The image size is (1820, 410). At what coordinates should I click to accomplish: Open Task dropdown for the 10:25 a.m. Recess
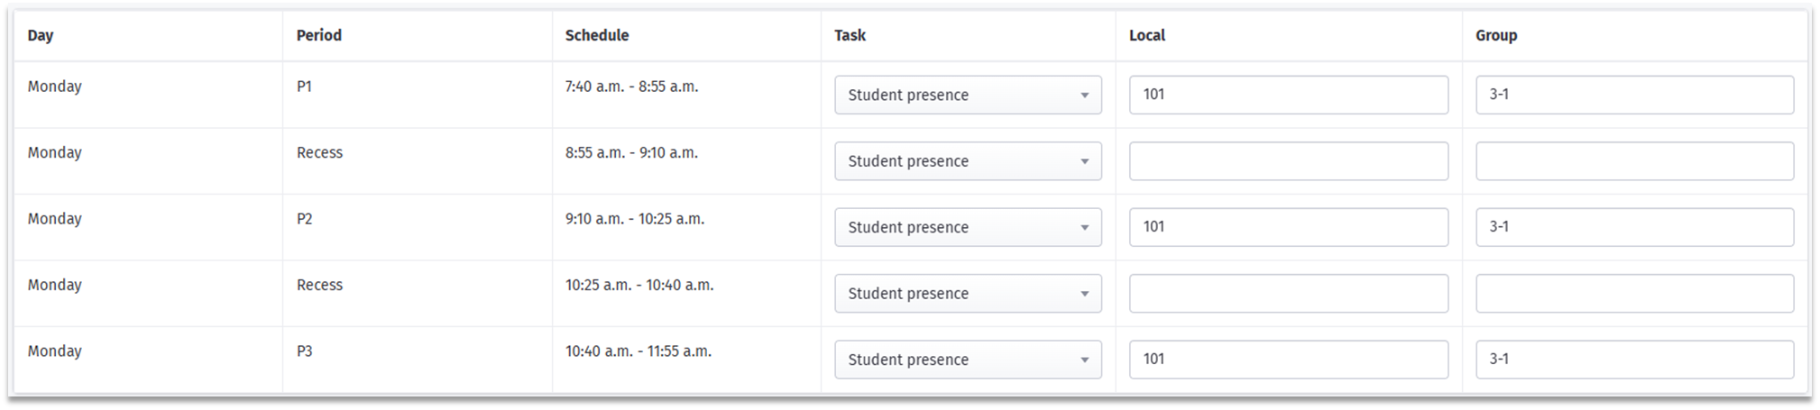tap(968, 294)
